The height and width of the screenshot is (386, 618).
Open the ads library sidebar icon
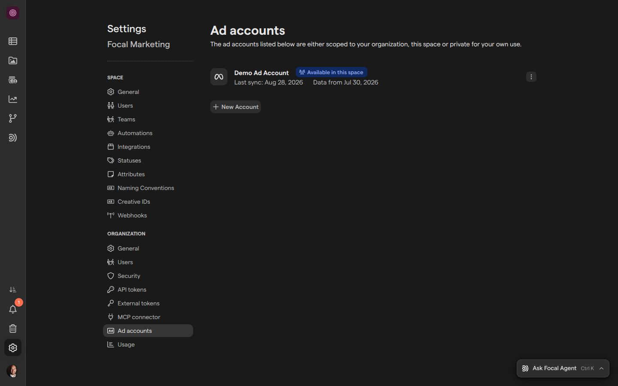[x=13, y=80]
